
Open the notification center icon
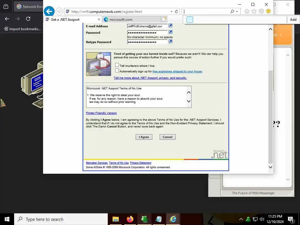291,219
